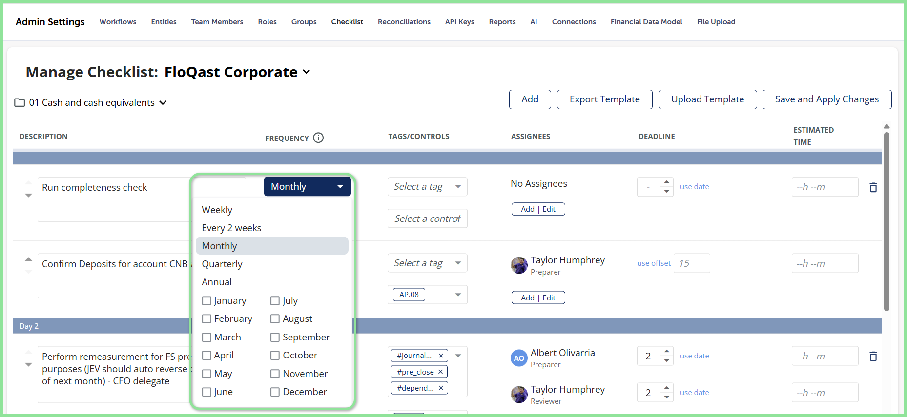Remove the #pre_close tag chip

(x=440, y=372)
